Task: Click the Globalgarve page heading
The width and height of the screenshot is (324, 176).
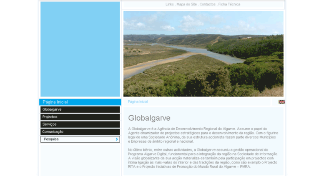Action: (x=149, y=118)
